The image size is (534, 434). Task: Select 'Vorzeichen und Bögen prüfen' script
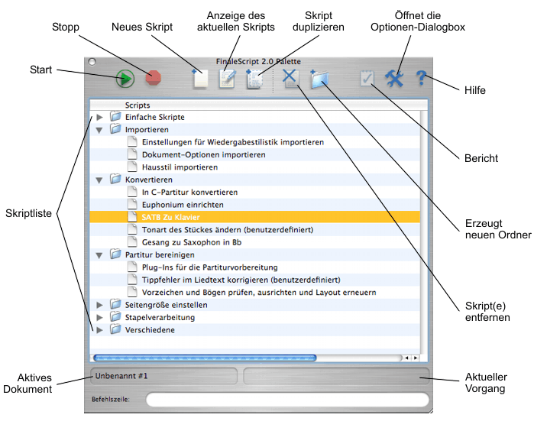259,293
